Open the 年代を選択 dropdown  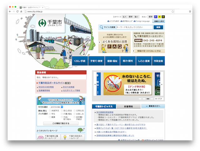[56, 107]
